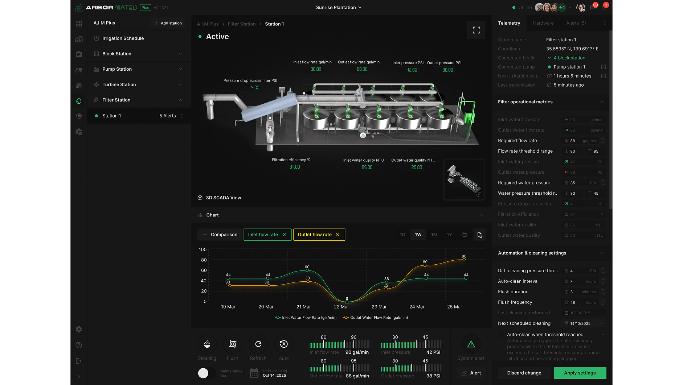Remove the Outlet flow rate chart series
Screen dimensions: 683x385
pos(338,235)
